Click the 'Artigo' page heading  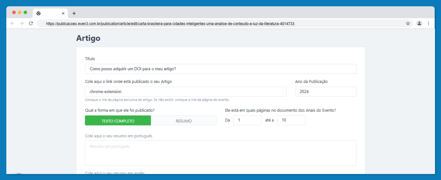tap(88, 38)
